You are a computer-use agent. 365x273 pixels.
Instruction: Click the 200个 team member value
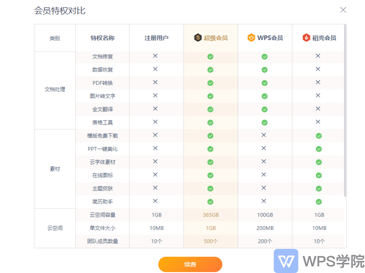pyautogui.click(x=265, y=242)
